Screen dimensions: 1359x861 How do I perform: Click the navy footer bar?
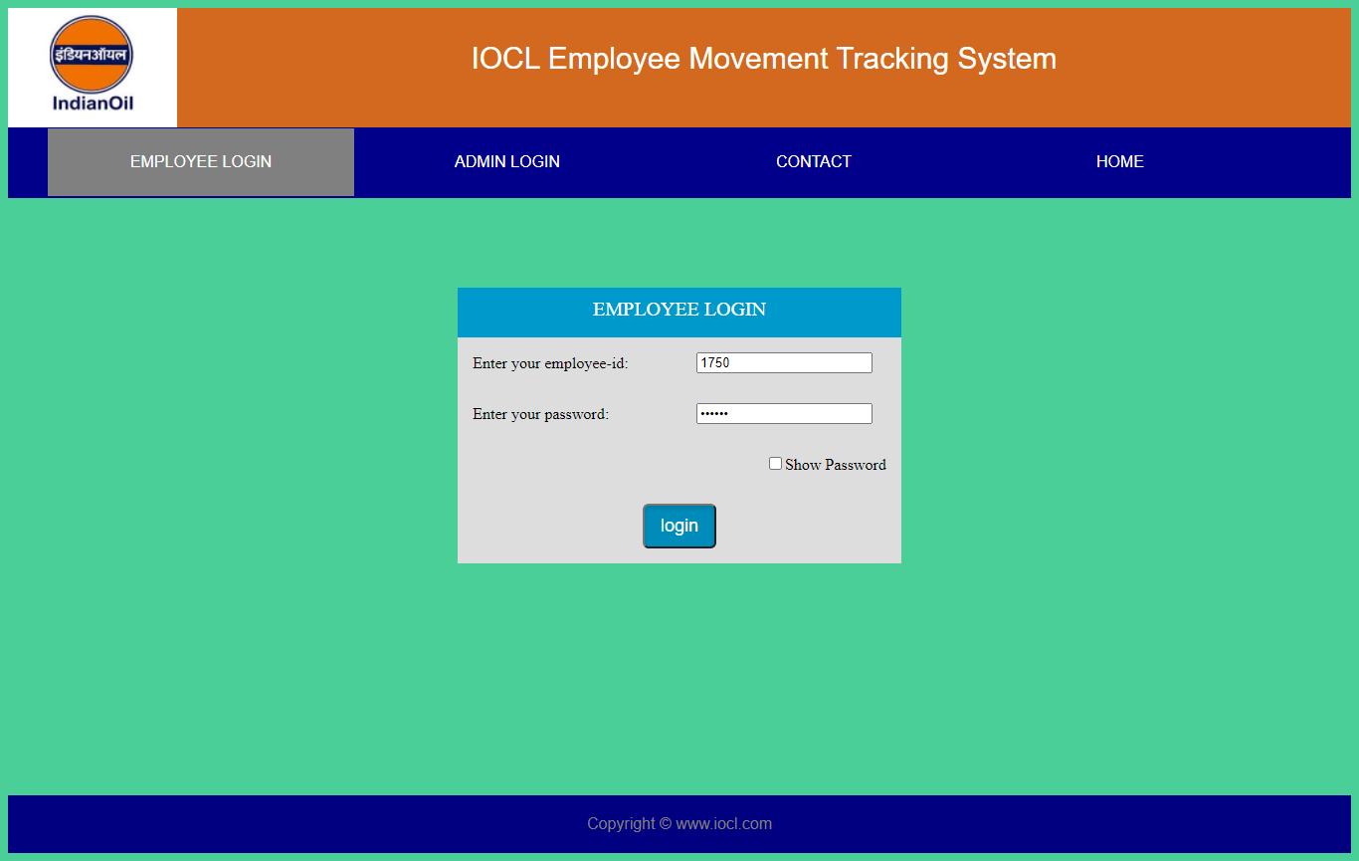(298, 823)
